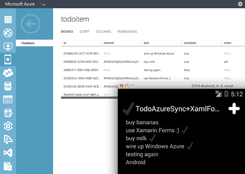This screenshot has width=245, height=174.
Task: Open Visual Studio Online icon
Action: (8, 153)
